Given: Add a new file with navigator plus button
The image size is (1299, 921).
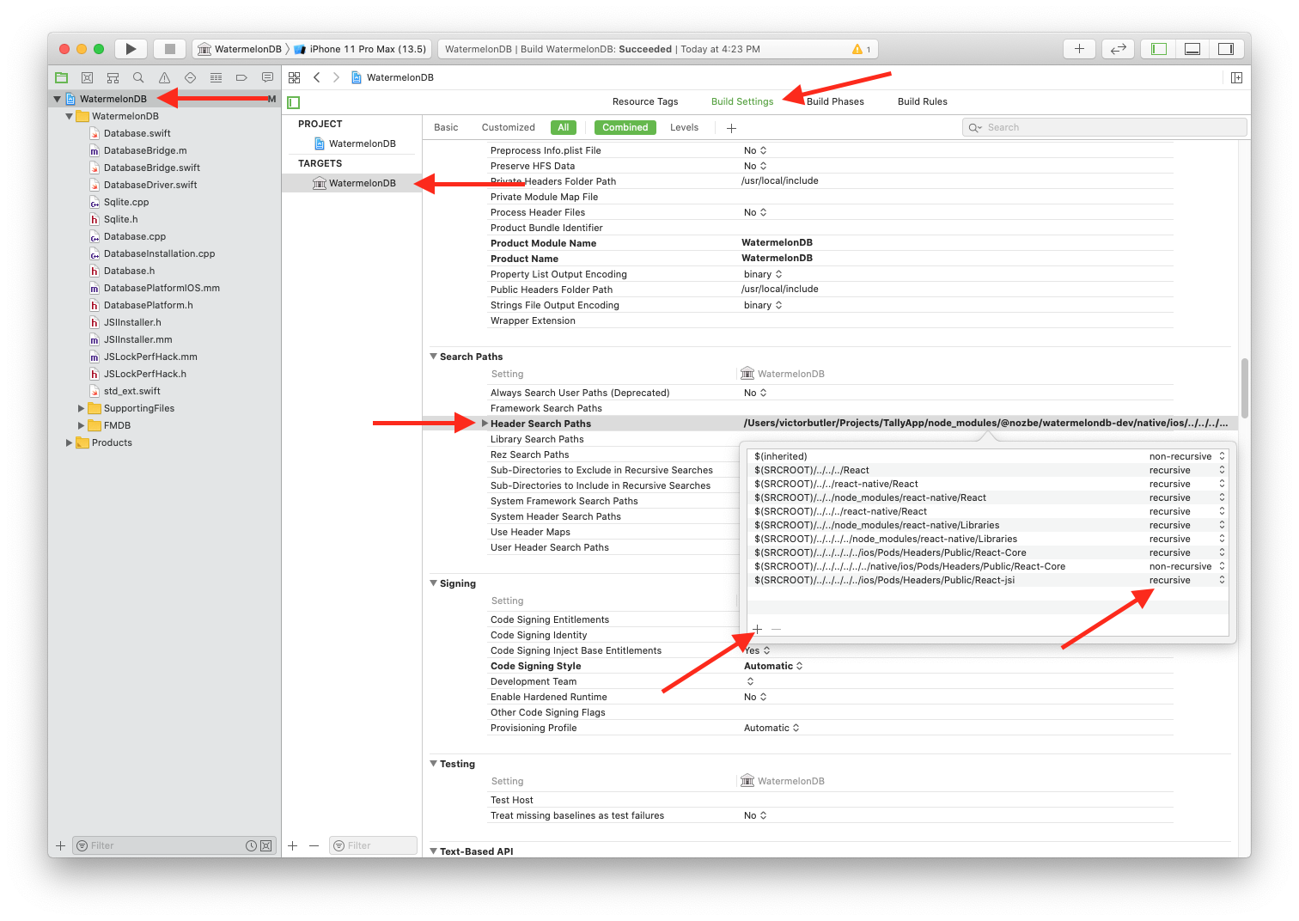Looking at the screenshot, I should click(x=60, y=845).
